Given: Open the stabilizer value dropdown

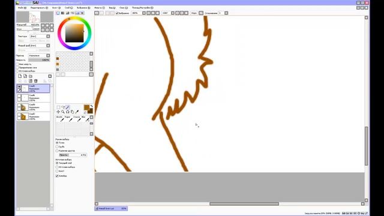Looking at the screenshot, I should tap(226, 13).
